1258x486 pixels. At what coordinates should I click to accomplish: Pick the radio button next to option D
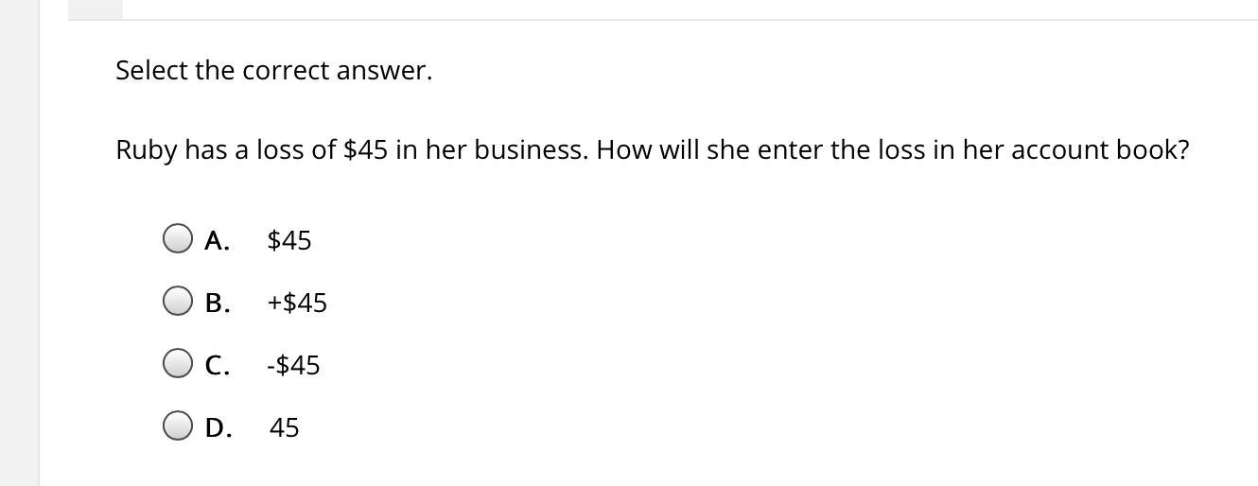click(178, 426)
